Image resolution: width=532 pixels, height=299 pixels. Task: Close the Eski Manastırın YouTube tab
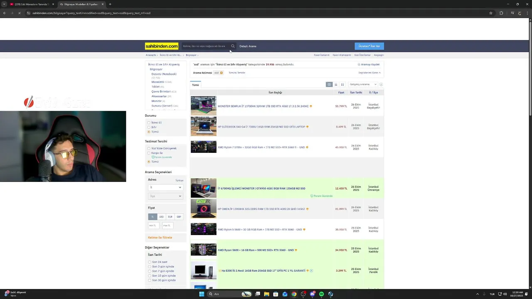pos(53,4)
